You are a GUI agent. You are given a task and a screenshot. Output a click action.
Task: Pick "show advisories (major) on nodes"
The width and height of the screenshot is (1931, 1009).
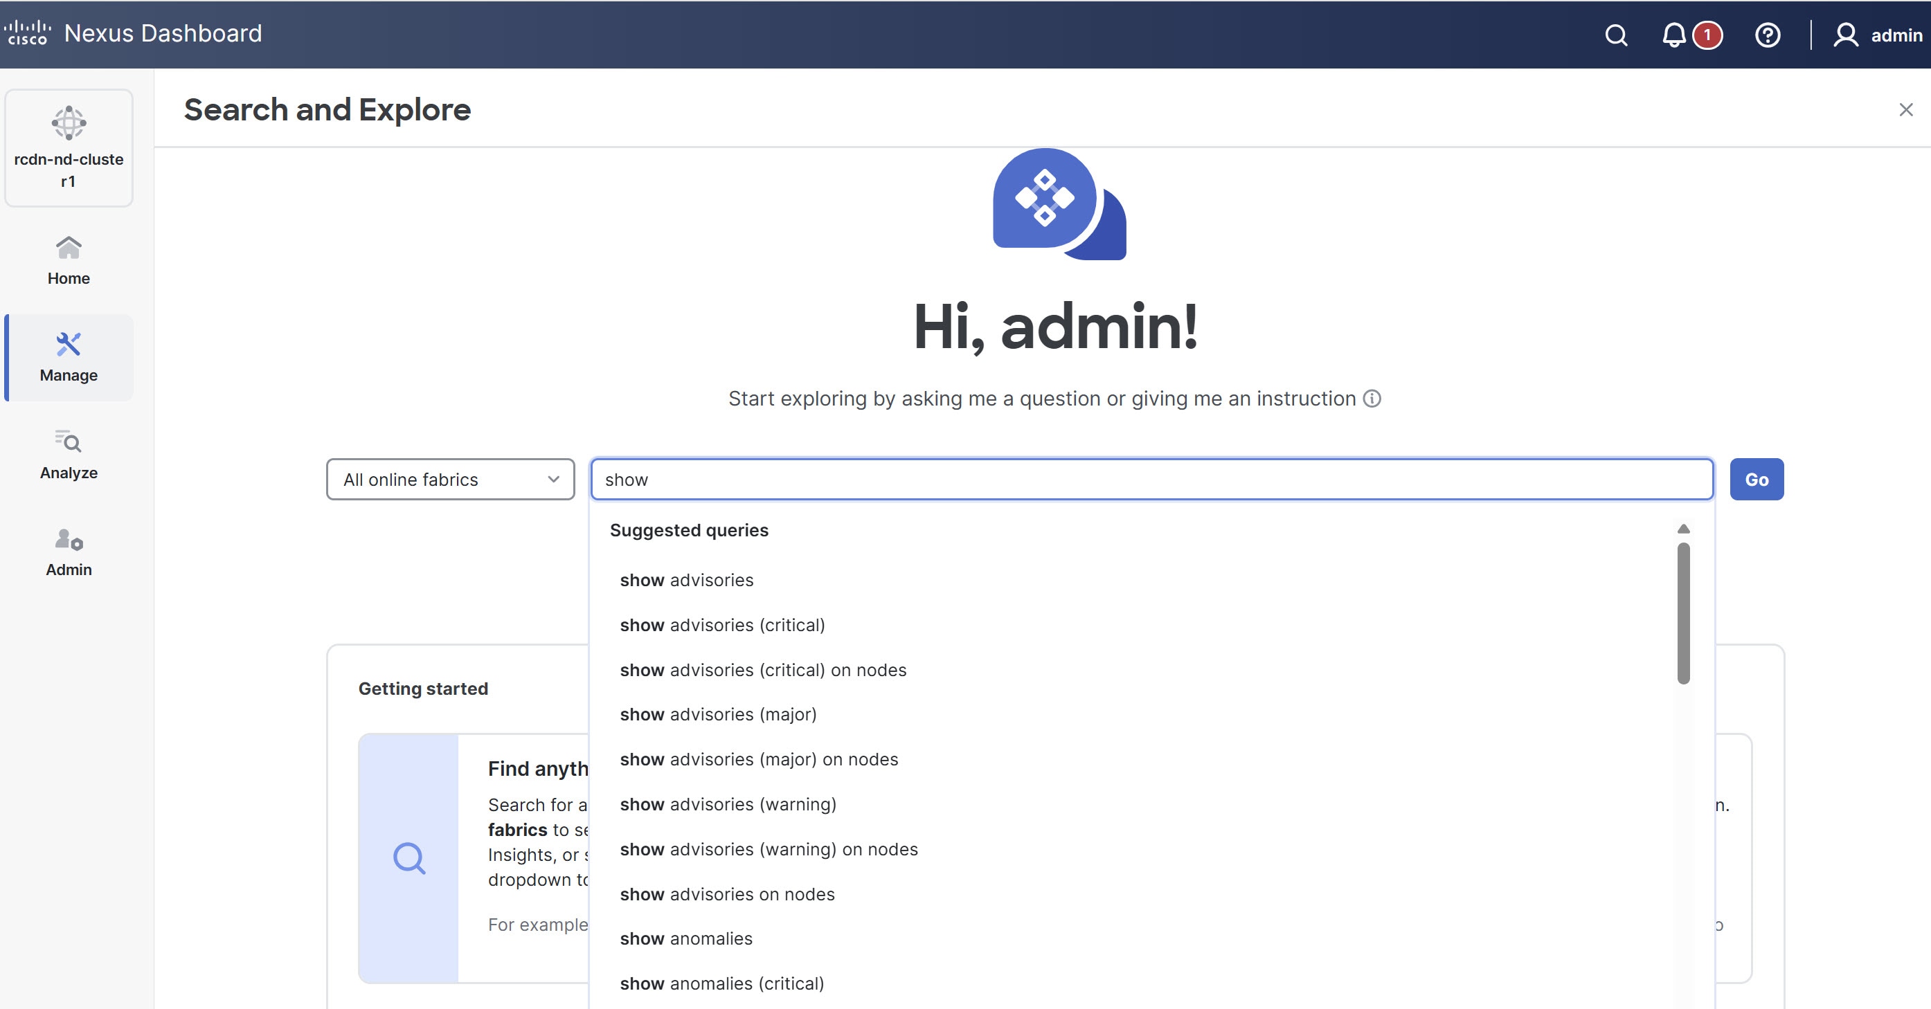[x=759, y=758]
